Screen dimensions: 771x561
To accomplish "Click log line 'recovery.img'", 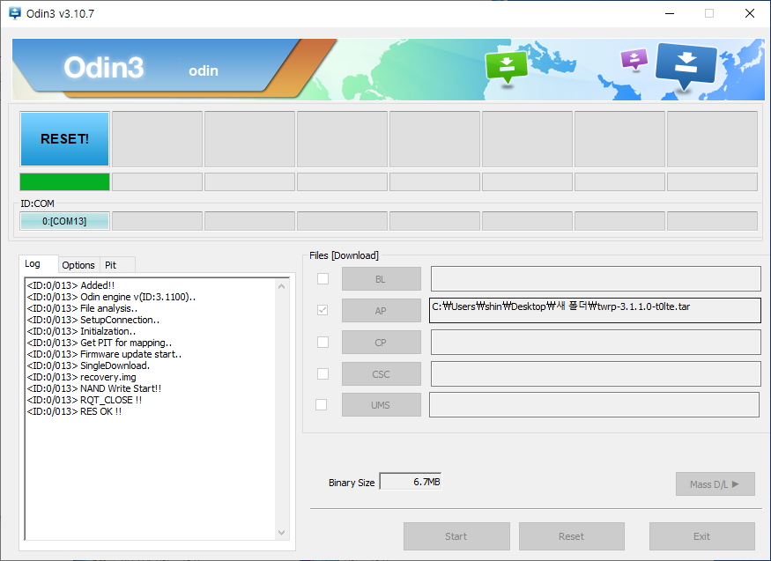I will click(82, 377).
